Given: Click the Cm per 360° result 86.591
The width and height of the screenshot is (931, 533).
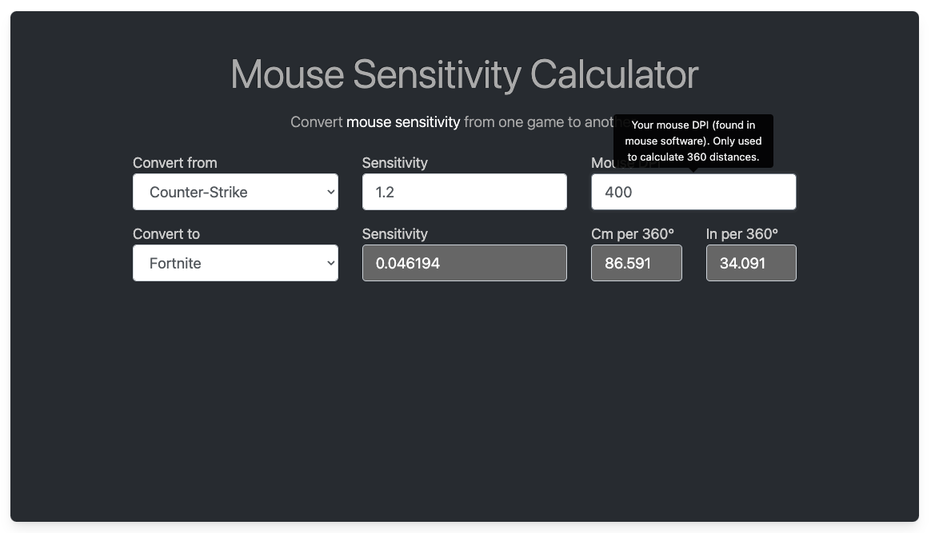Looking at the screenshot, I should pyautogui.click(x=636, y=263).
